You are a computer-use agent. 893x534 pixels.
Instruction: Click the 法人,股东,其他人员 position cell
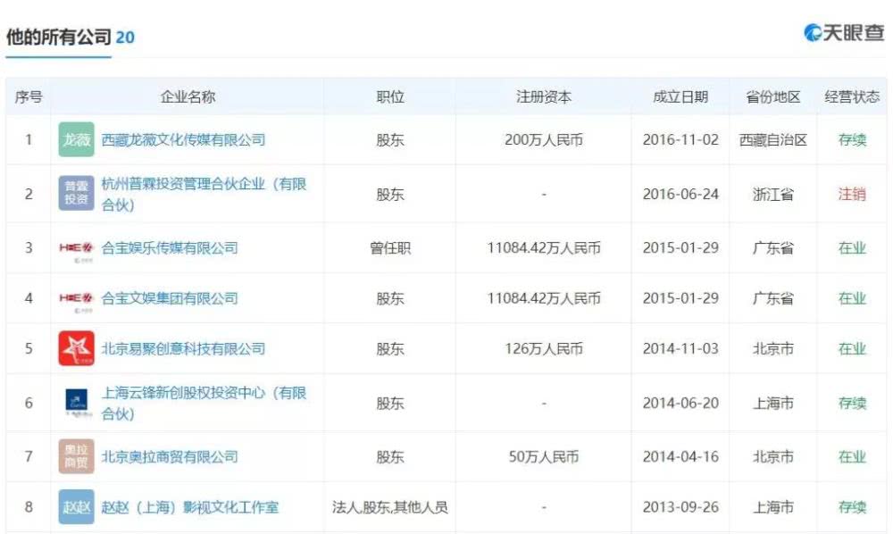click(390, 506)
